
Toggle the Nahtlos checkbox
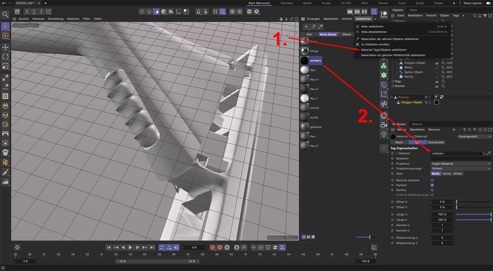[432, 190]
